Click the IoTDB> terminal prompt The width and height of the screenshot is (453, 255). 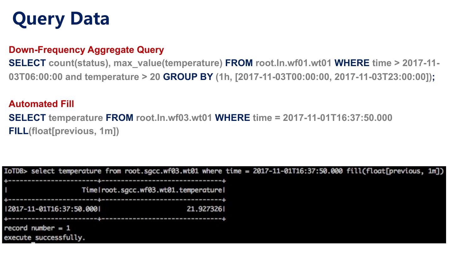pos(16,171)
